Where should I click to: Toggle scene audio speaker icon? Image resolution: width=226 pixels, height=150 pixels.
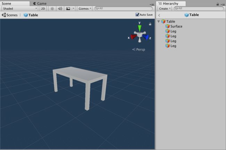tap(60, 8)
